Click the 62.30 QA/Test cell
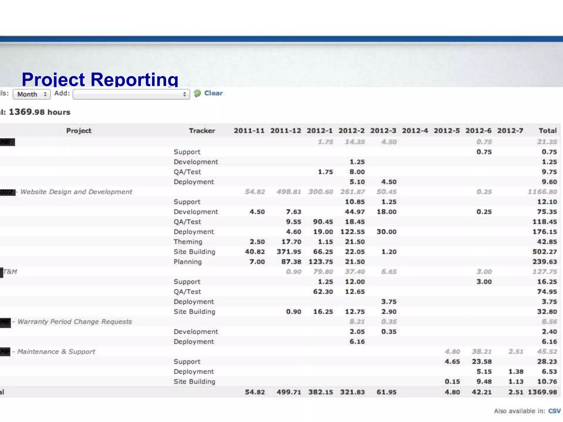 [x=323, y=292]
